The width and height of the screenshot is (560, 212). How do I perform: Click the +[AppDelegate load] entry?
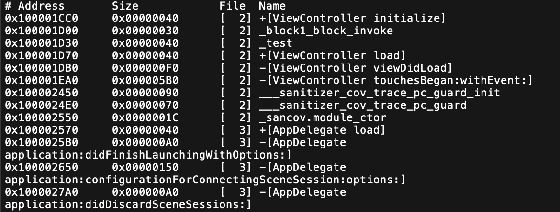point(323,130)
